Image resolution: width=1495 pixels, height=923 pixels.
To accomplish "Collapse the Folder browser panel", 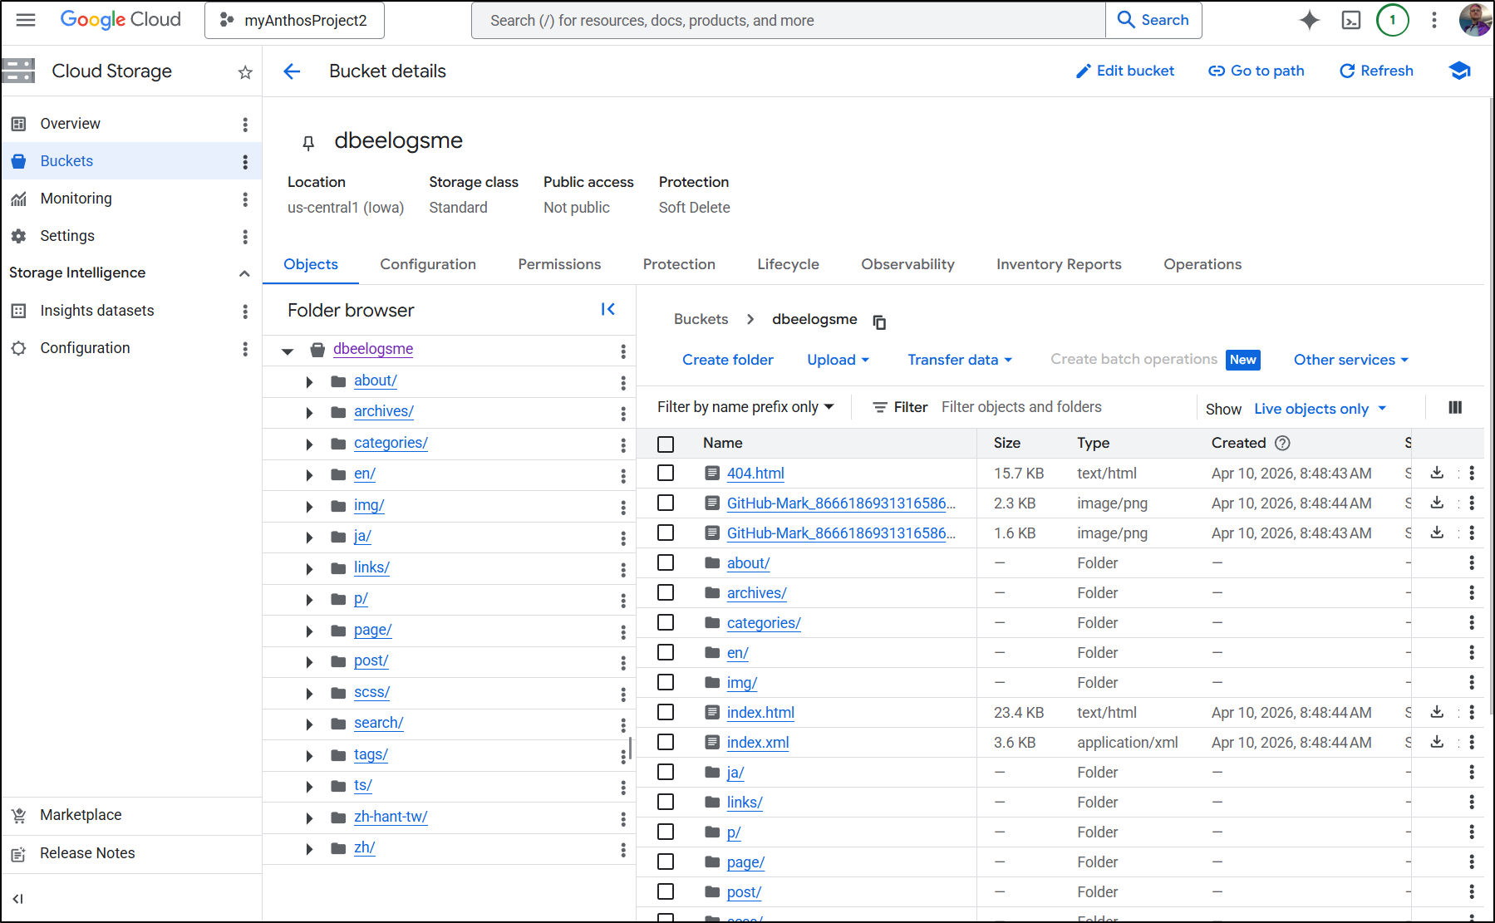I will tap(607, 309).
